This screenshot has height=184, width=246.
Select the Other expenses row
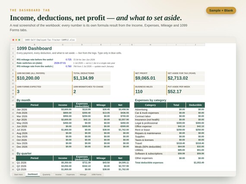[170, 158]
